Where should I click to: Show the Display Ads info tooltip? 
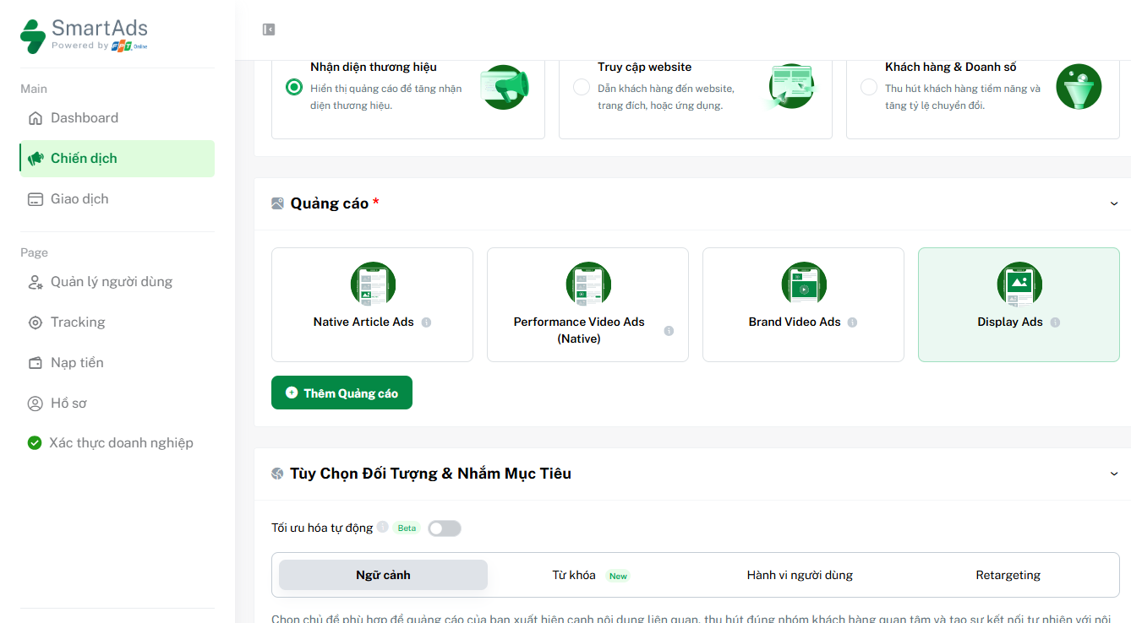tap(1055, 322)
